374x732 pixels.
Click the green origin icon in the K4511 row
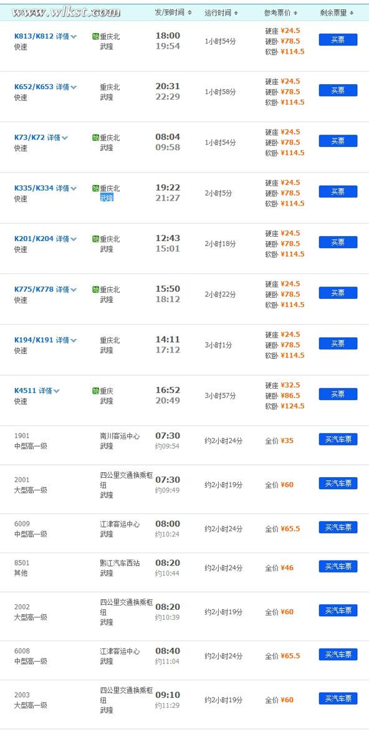point(95,391)
